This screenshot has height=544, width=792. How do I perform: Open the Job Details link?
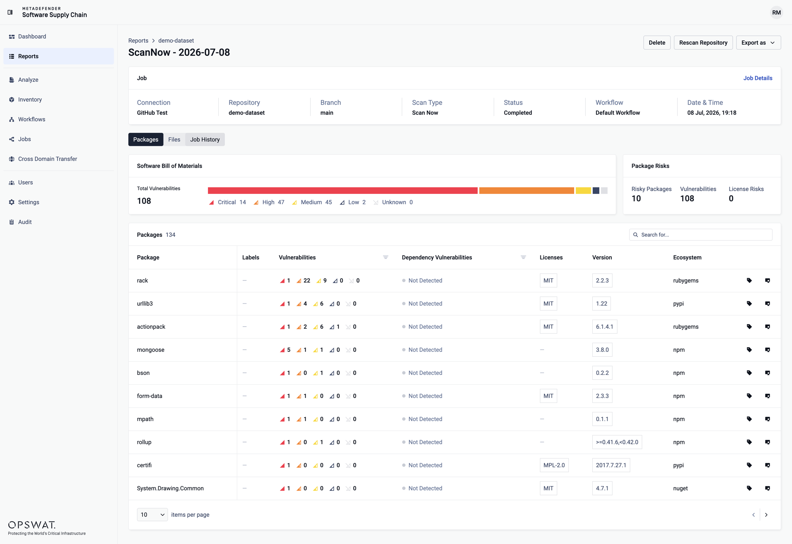click(x=758, y=78)
